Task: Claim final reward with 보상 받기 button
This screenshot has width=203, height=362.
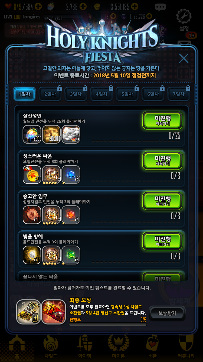Action: click(x=167, y=313)
